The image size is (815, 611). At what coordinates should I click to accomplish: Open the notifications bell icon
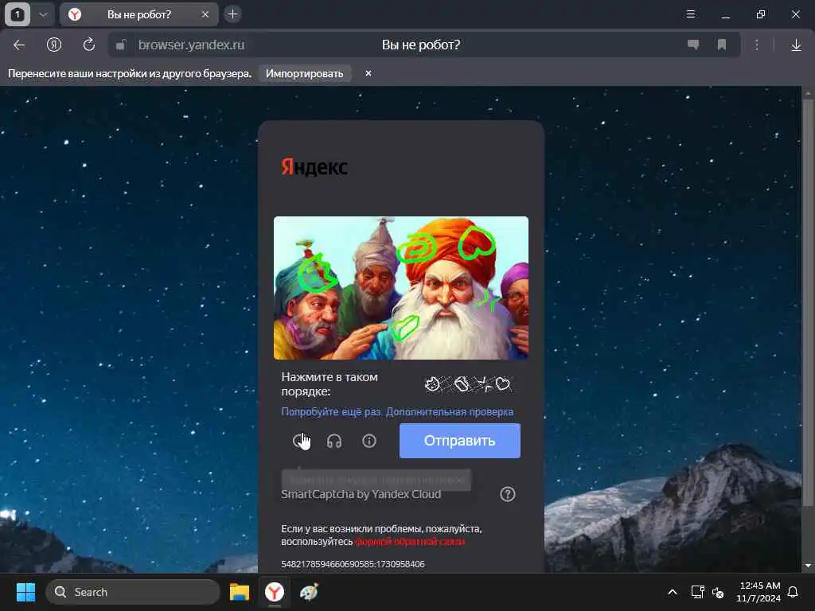tap(794, 592)
